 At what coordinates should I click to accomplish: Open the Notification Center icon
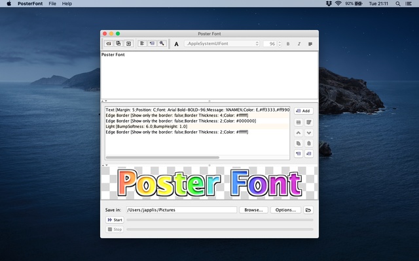pos(409,4)
